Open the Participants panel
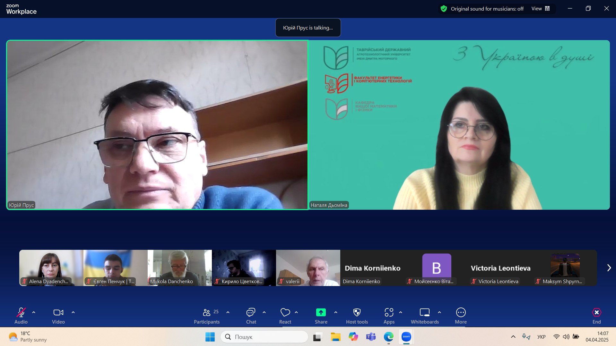 click(x=207, y=316)
